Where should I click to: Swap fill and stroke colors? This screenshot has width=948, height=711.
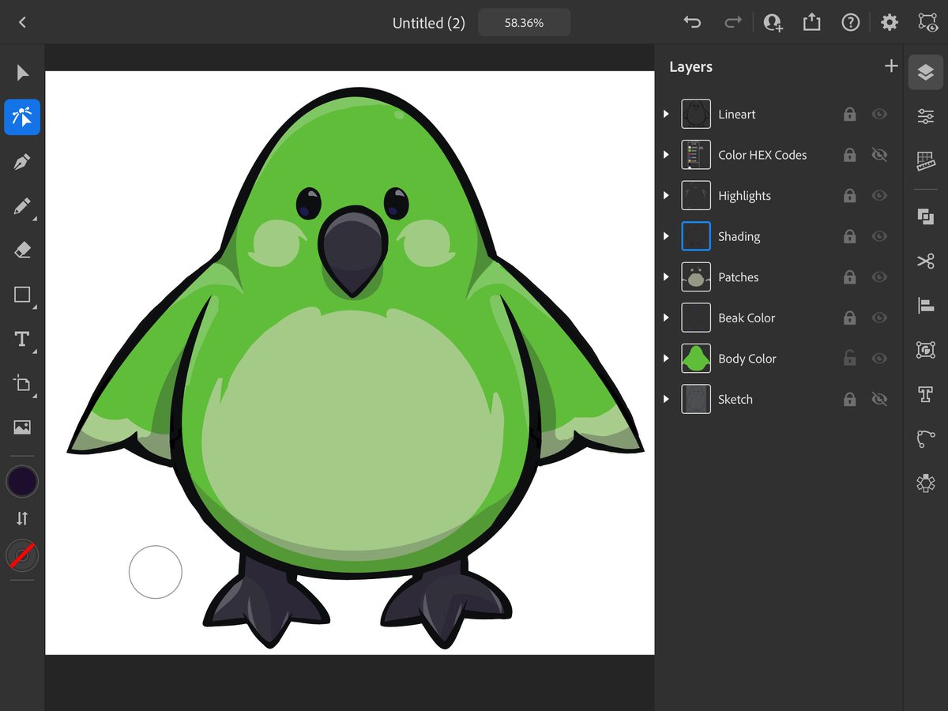(22, 518)
